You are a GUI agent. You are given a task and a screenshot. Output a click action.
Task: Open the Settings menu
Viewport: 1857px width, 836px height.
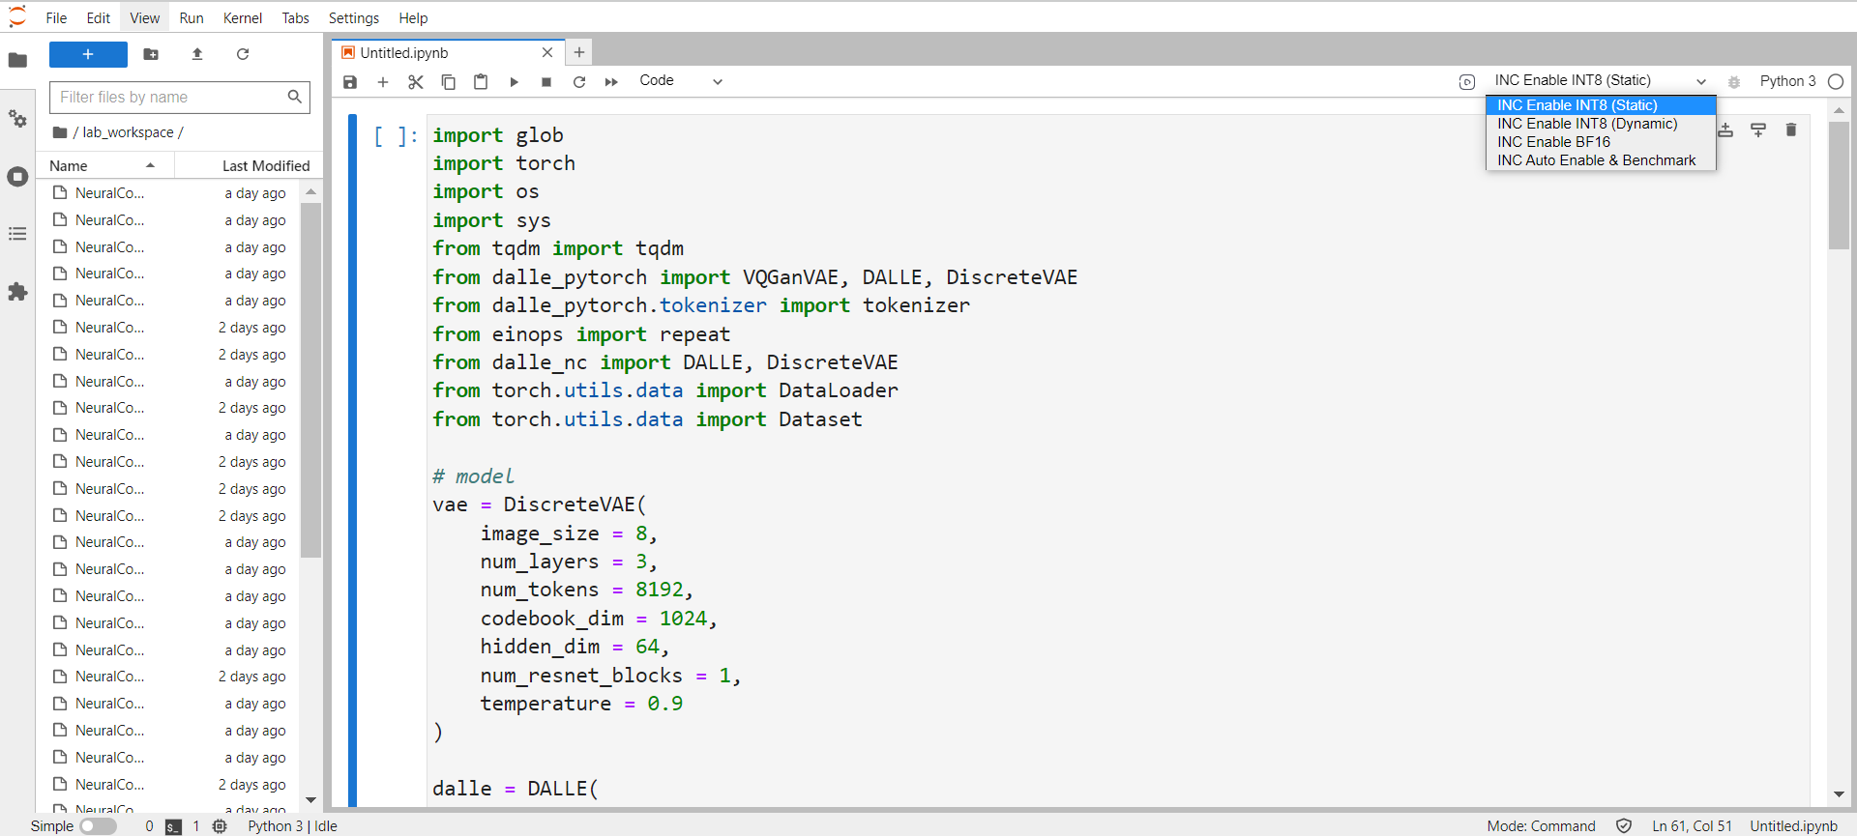(353, 17)
